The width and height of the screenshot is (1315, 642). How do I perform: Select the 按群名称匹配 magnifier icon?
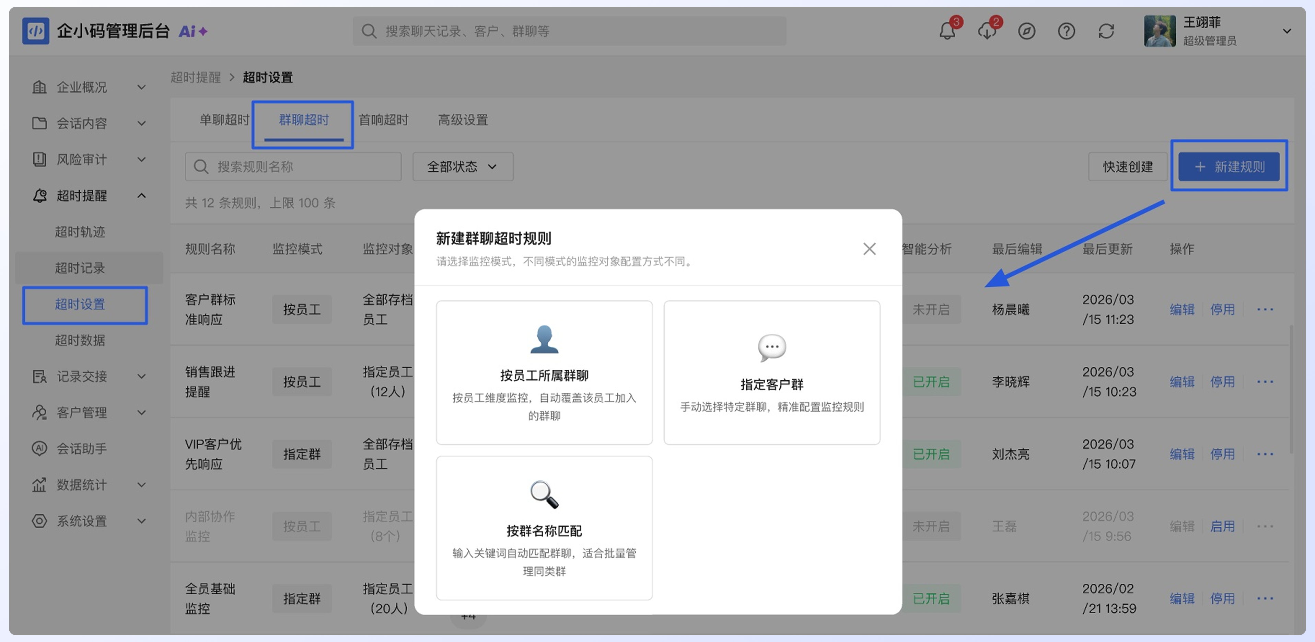tap(544, 494)
